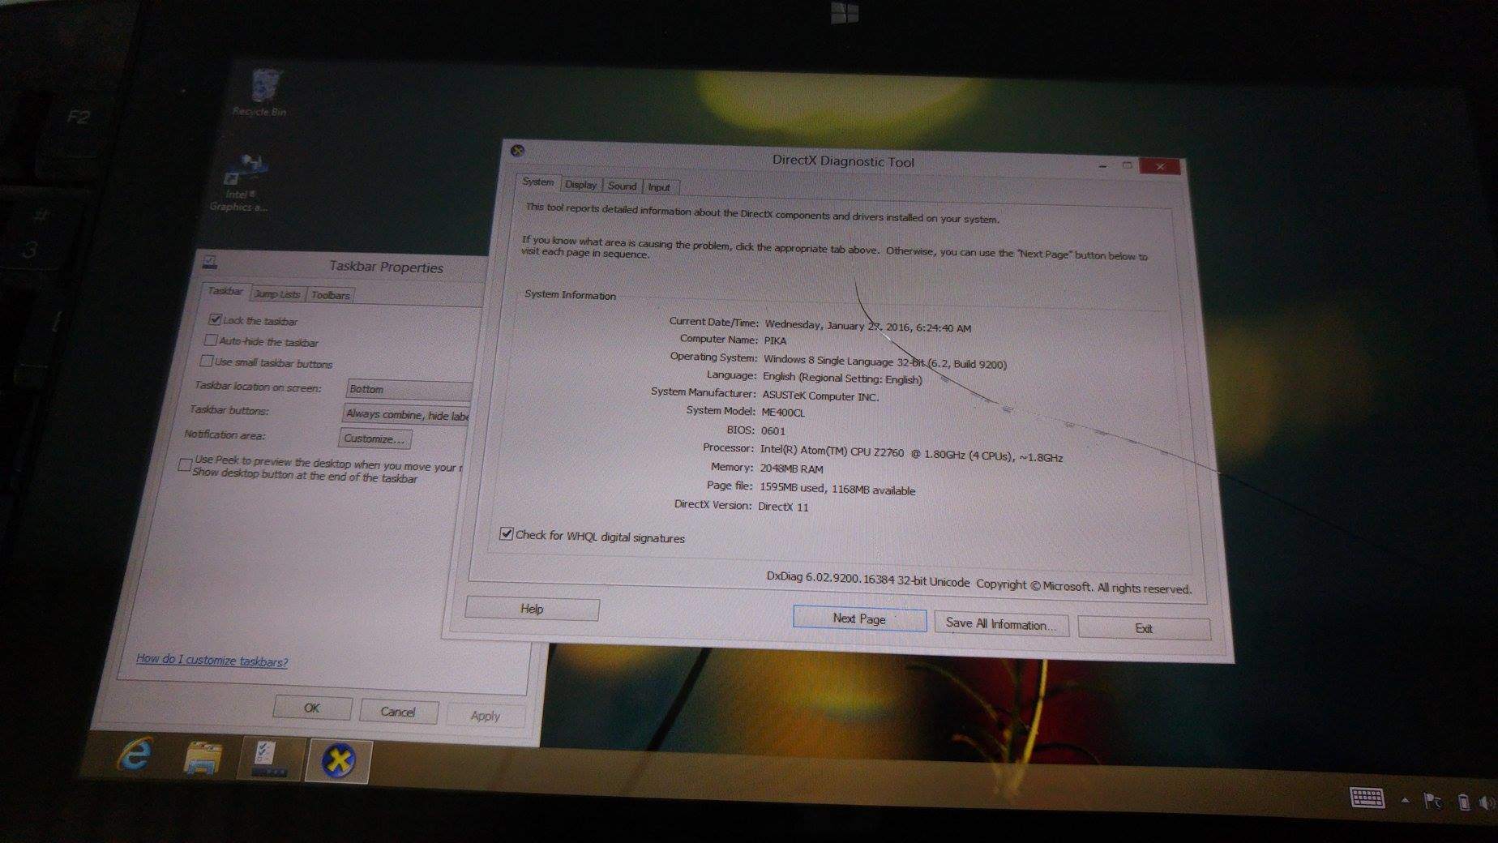Click the DirectX Version value DirectX 11
This screenshot has width=1498, height=843.
(x=783, y=507)
